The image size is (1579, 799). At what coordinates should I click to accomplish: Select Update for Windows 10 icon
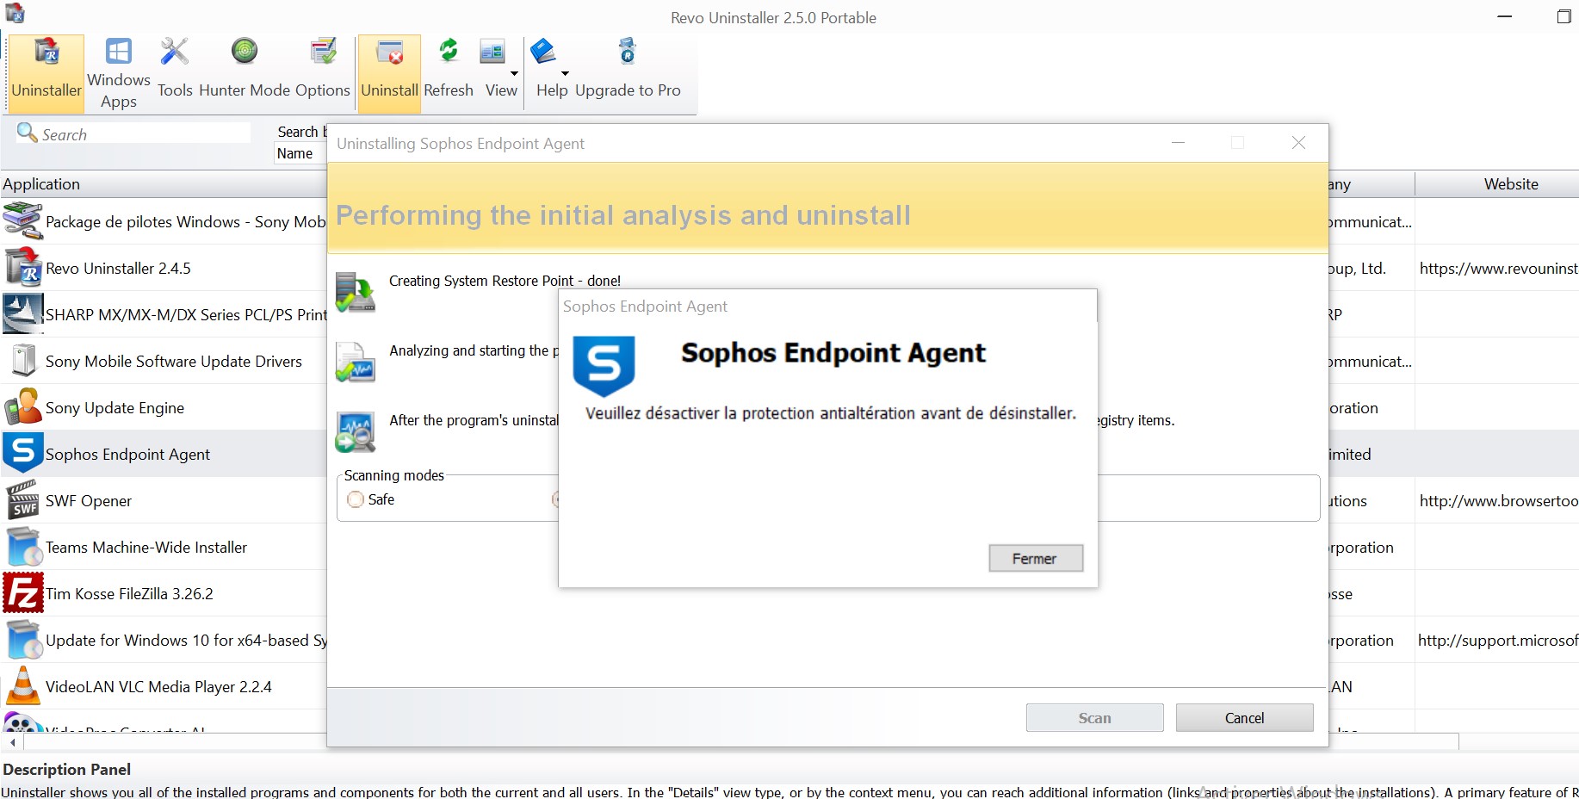[23, 640]
